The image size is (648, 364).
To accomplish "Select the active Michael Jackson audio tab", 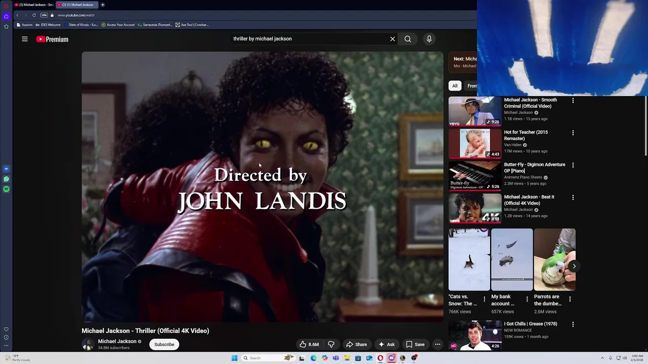I will 76,5.
